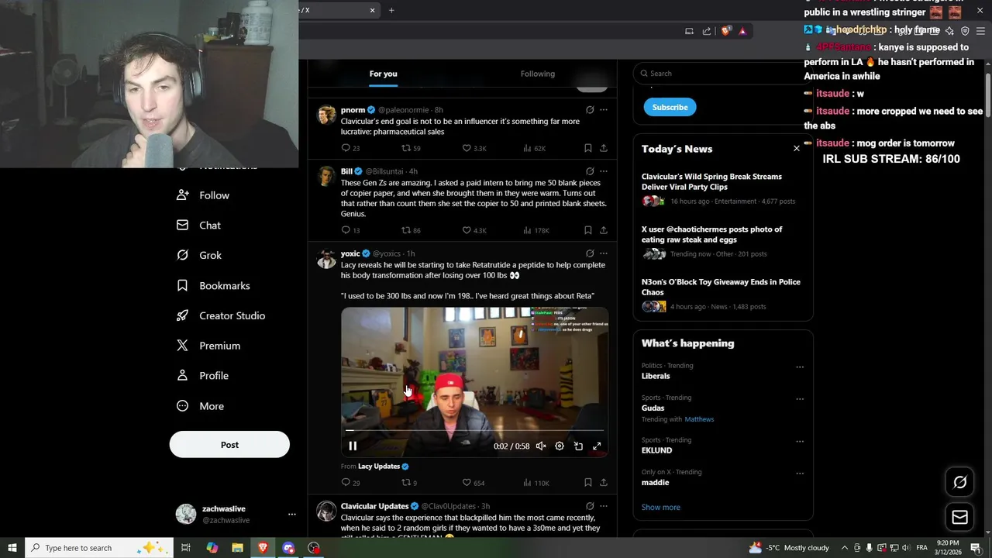Open more options on pnorm's post
Viewport: 992px width, 558px height.
[x=604, y=110]
